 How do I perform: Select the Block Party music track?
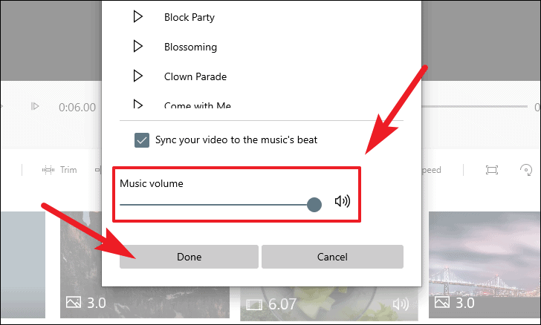click(x=189, y=17)
